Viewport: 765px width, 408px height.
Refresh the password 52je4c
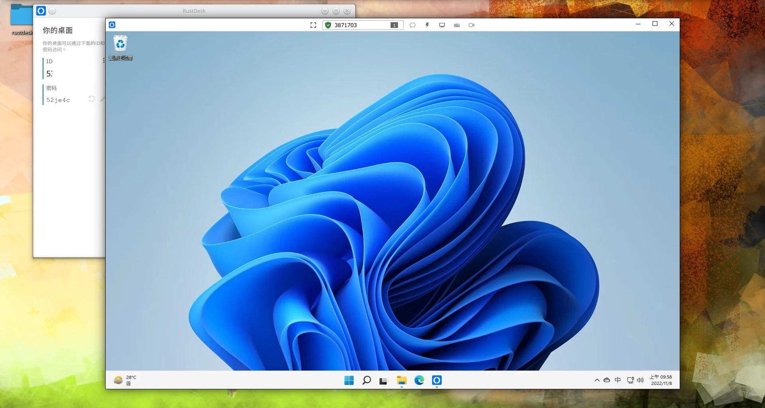tap(92, 99)
